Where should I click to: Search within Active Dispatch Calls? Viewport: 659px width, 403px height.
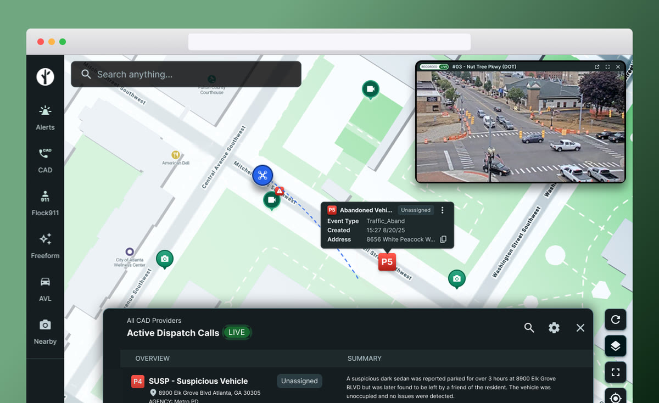tap(529, 328)
